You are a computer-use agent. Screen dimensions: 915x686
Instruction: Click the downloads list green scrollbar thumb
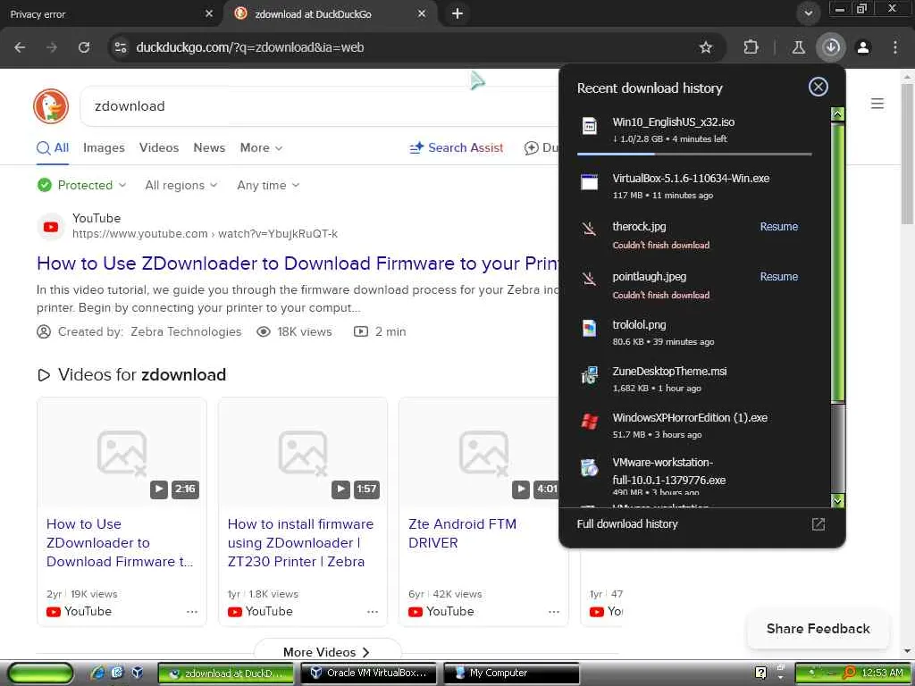tap(837, 262)
